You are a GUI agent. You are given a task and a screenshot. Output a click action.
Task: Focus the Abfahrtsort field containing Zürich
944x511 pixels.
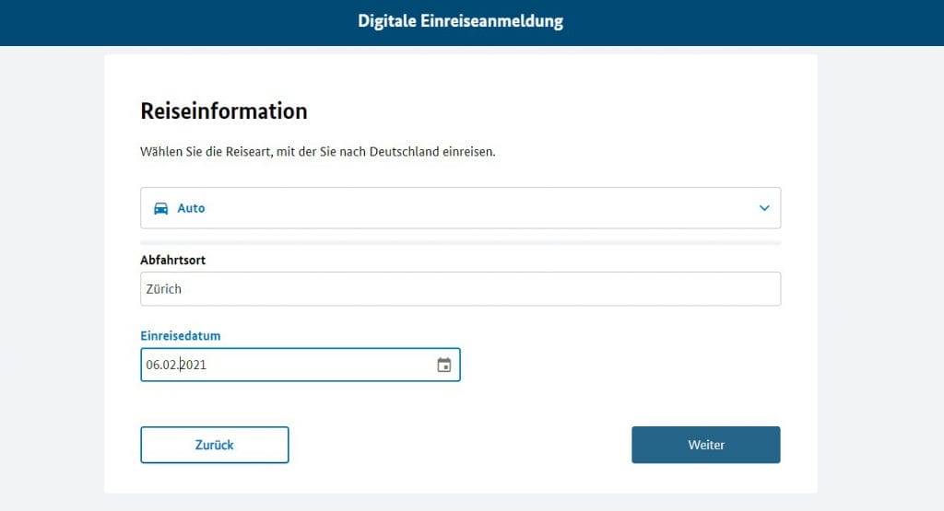coord(461,288)
